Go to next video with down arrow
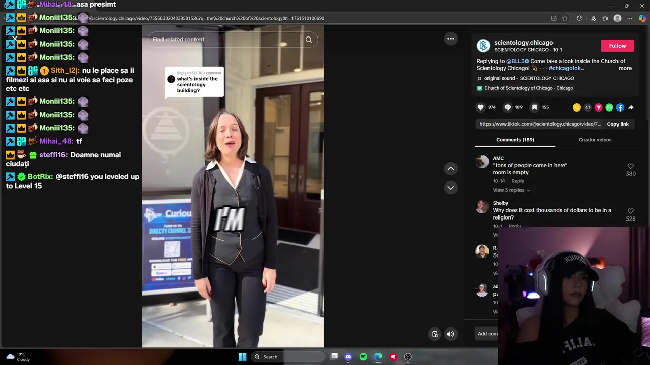This screenshot has width=650, height=365. point(450,188)
